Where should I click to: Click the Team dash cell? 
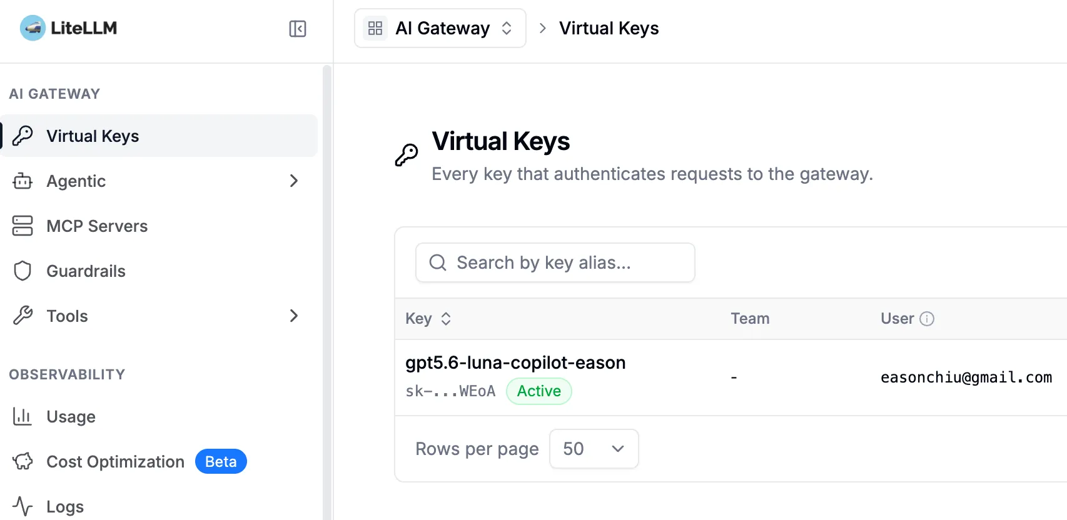point(734,377)
